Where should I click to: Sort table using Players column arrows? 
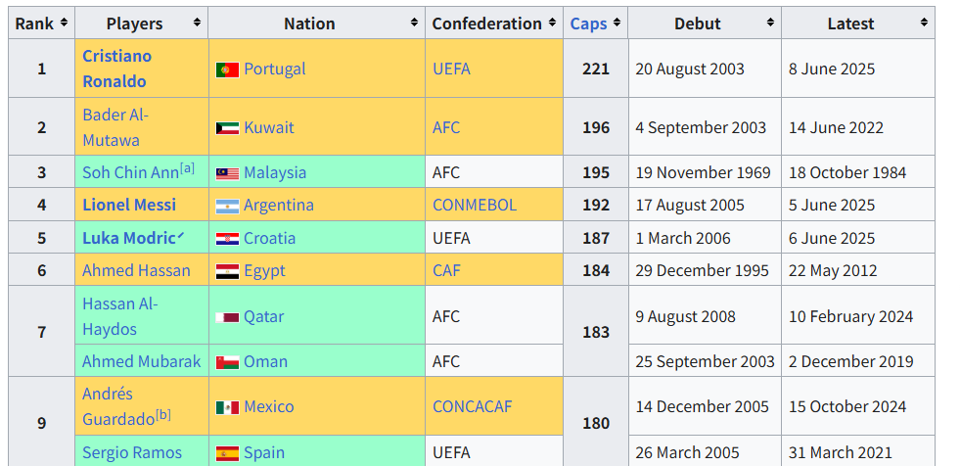(197, 23)
